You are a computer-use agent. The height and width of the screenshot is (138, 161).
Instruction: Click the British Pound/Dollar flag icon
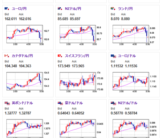pos(7,103)
